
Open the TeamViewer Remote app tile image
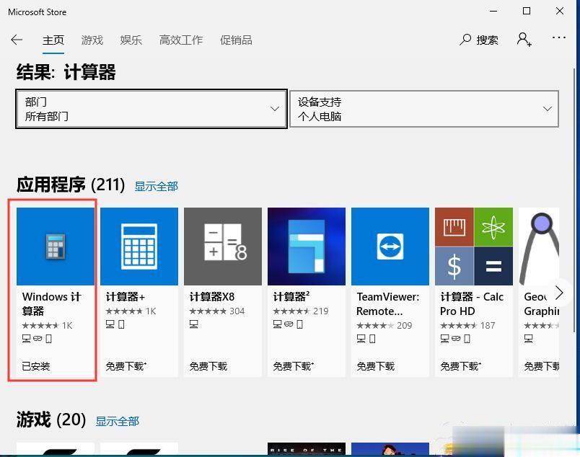pos(390,247)
